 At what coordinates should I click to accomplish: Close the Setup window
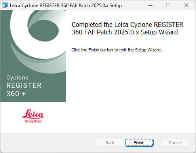point(186,5)
